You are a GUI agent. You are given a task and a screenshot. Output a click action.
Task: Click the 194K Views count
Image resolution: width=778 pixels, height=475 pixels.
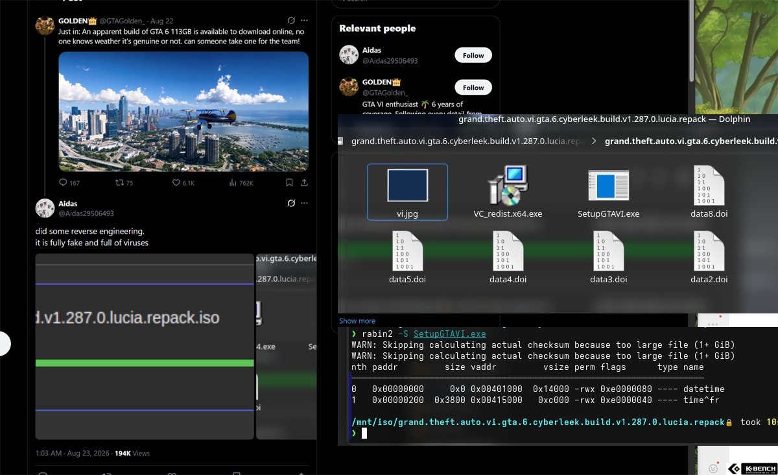tap(132, 453)
